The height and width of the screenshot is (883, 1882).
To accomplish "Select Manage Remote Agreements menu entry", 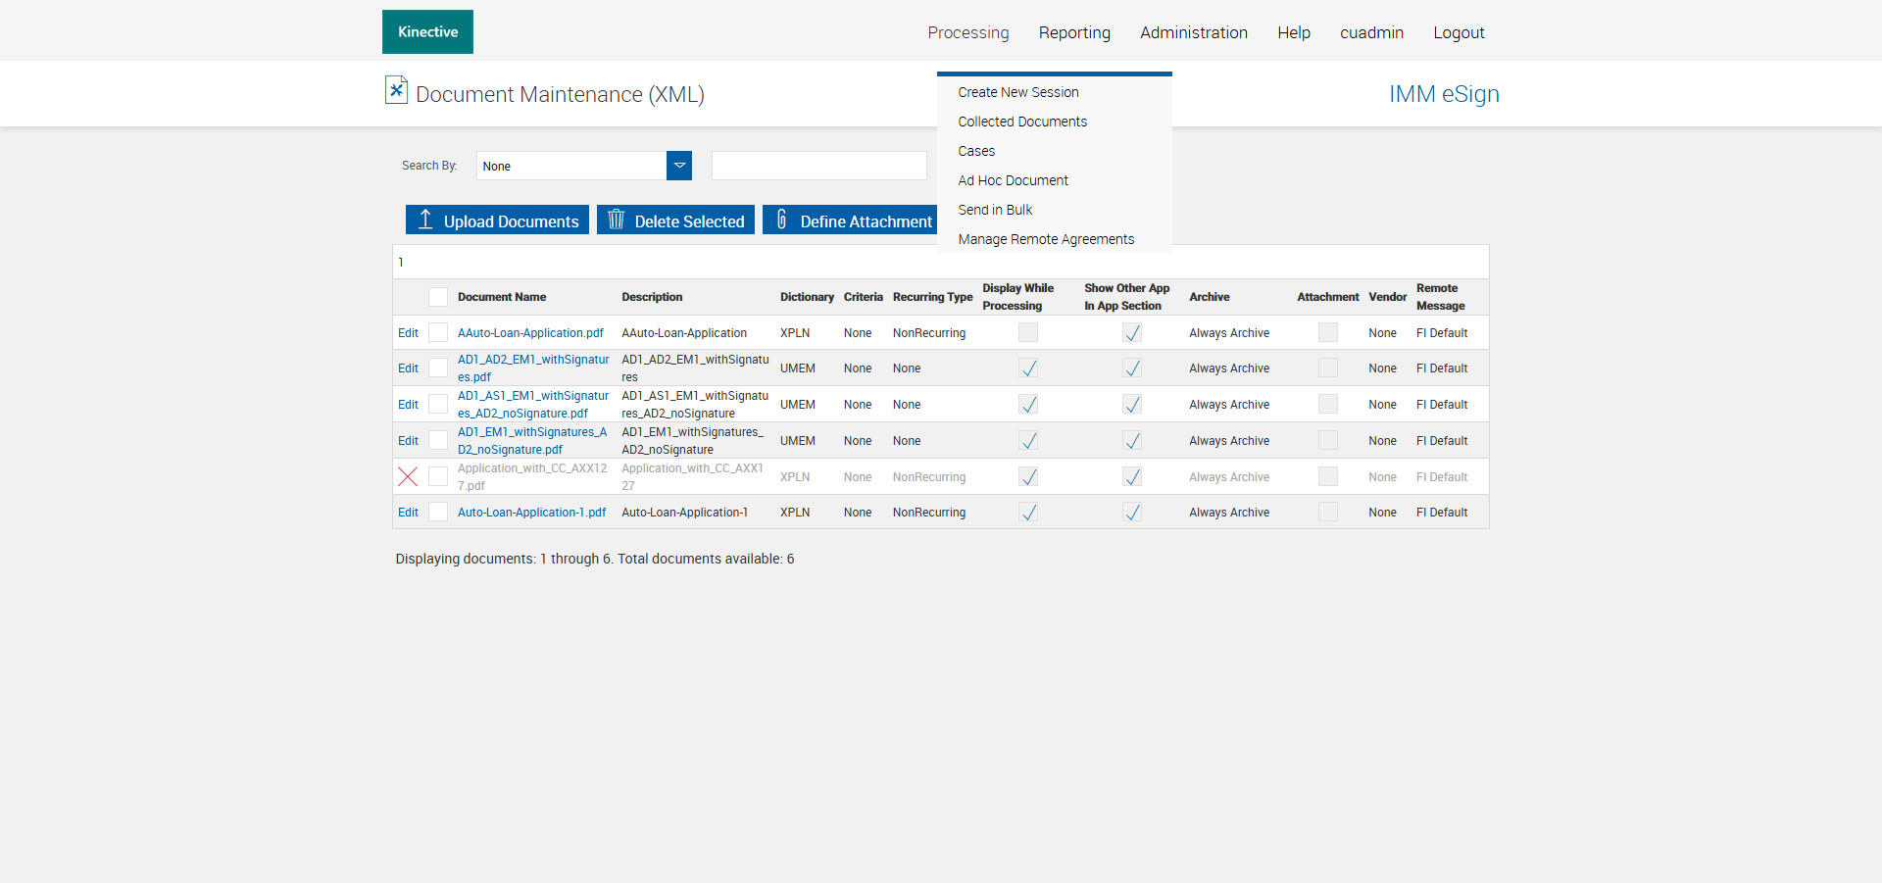I will [1046, 239].
